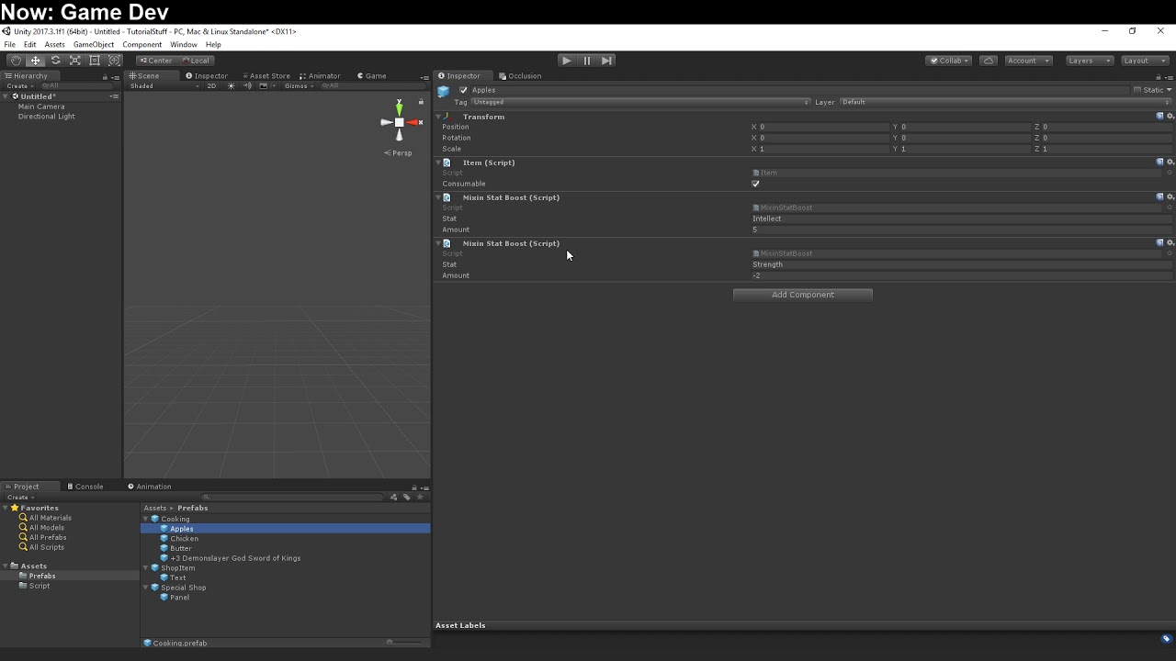This screenshot has width=1176, height=661.
Task: Toggle 2D scene view mode
Action: (x=211, y=86)
